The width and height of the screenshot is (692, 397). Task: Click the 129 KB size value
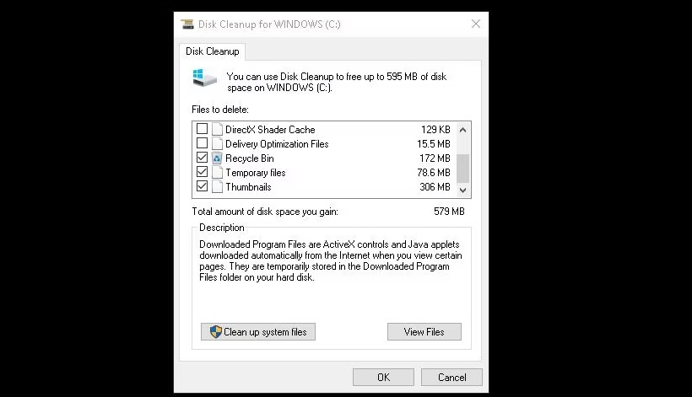(x=435, y=130)
